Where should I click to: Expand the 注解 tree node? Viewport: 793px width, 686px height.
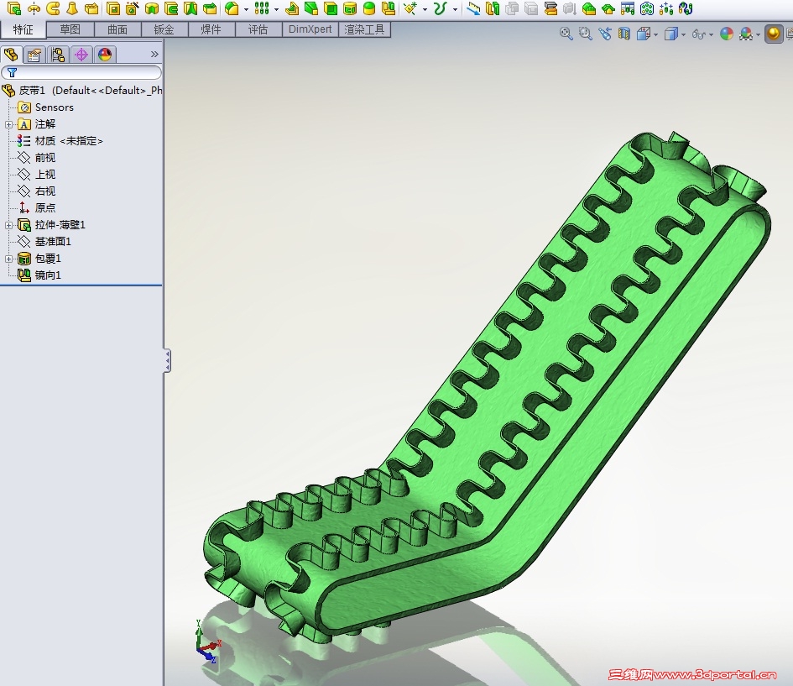[8, 124]
